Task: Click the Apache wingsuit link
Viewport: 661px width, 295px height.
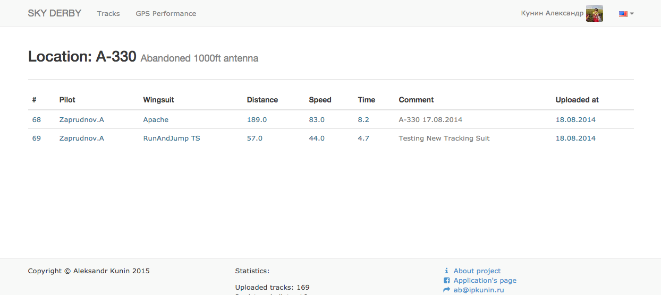Action: [x=156, y=120]
